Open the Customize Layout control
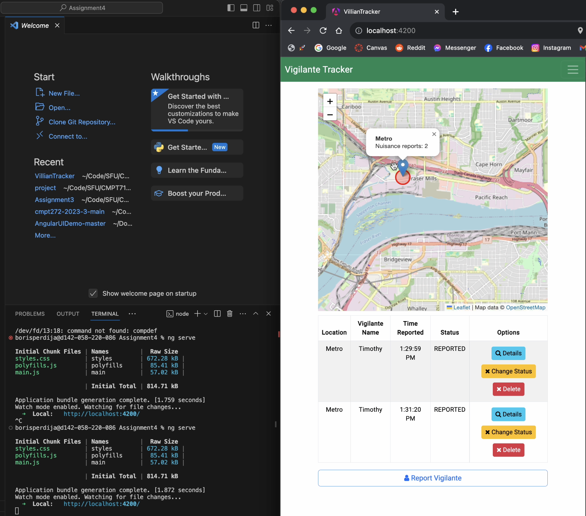This screenshot has width=586, height=516. (269, 8)
